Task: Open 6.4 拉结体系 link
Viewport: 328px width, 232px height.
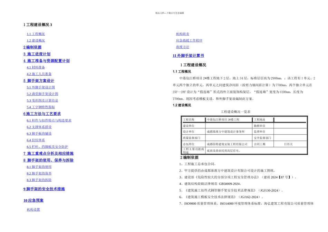Action: (x=36, y=140)
